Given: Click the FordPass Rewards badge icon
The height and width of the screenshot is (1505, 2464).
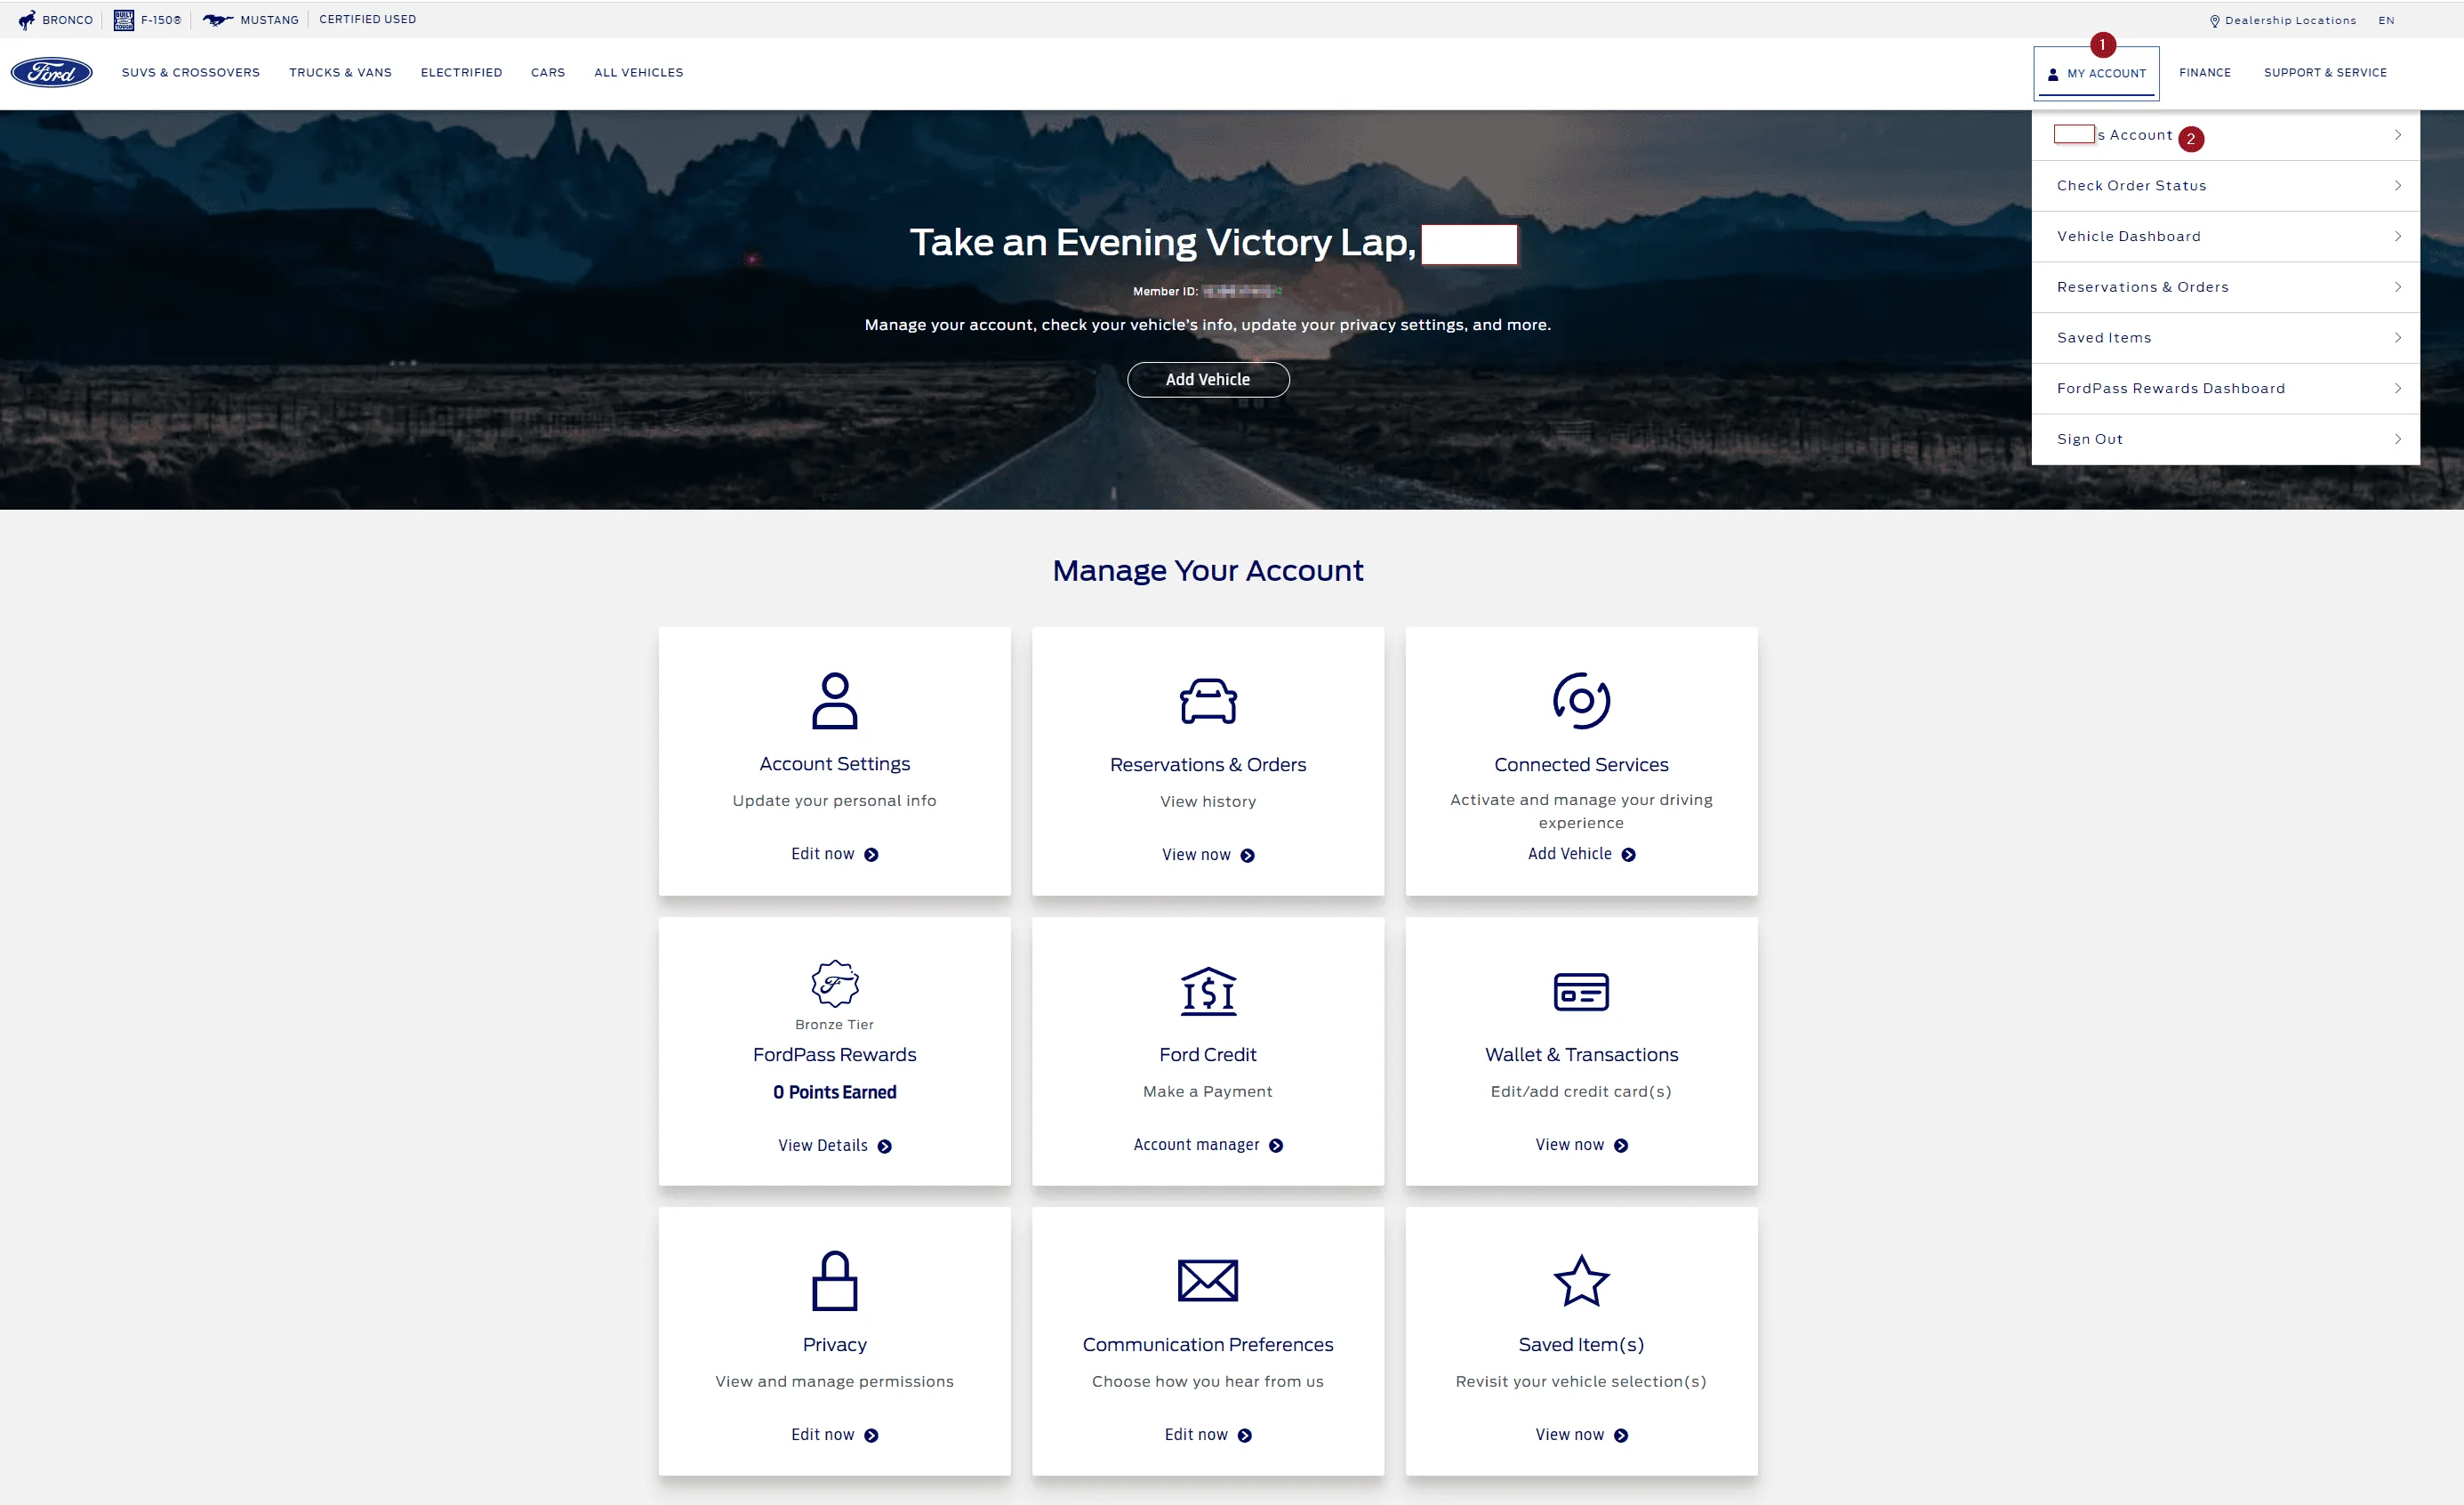Looking at the screenshot, I should coord(835,984).
